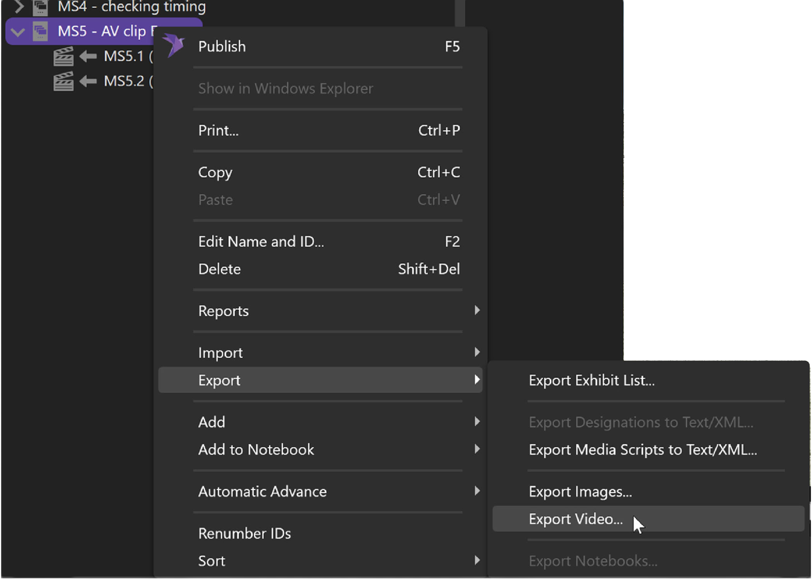The image size is (812, 579).
Task: Choose Export Video... from the submenu
Action: (575, 519)
